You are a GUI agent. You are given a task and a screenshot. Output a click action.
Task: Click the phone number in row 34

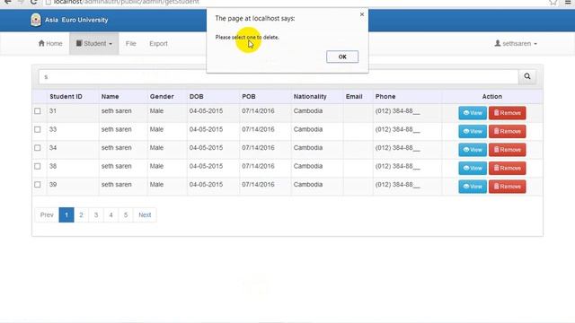pyautogui.click(x=397, y=147)
